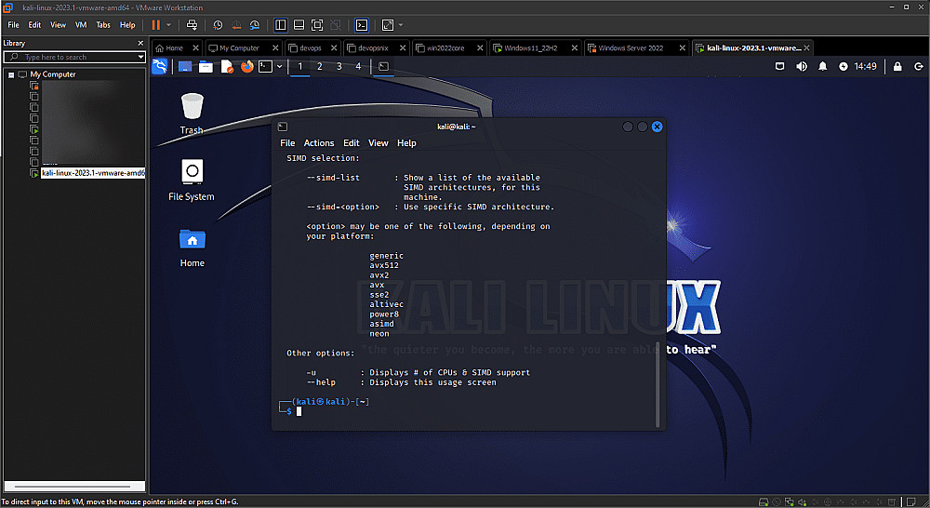
Task: Click show desktop icon in Kali panel
Action: coord(185,66)
